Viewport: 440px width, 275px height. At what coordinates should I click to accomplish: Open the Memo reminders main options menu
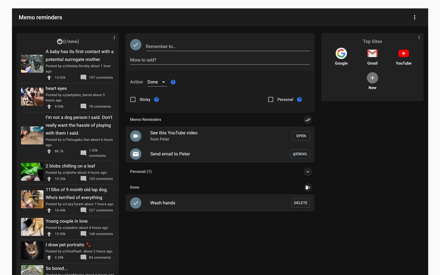tap(415, 18)
